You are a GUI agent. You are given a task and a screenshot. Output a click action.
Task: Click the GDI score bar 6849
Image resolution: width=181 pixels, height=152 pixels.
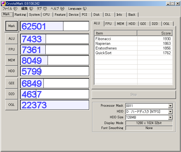[x=55, y=83]
